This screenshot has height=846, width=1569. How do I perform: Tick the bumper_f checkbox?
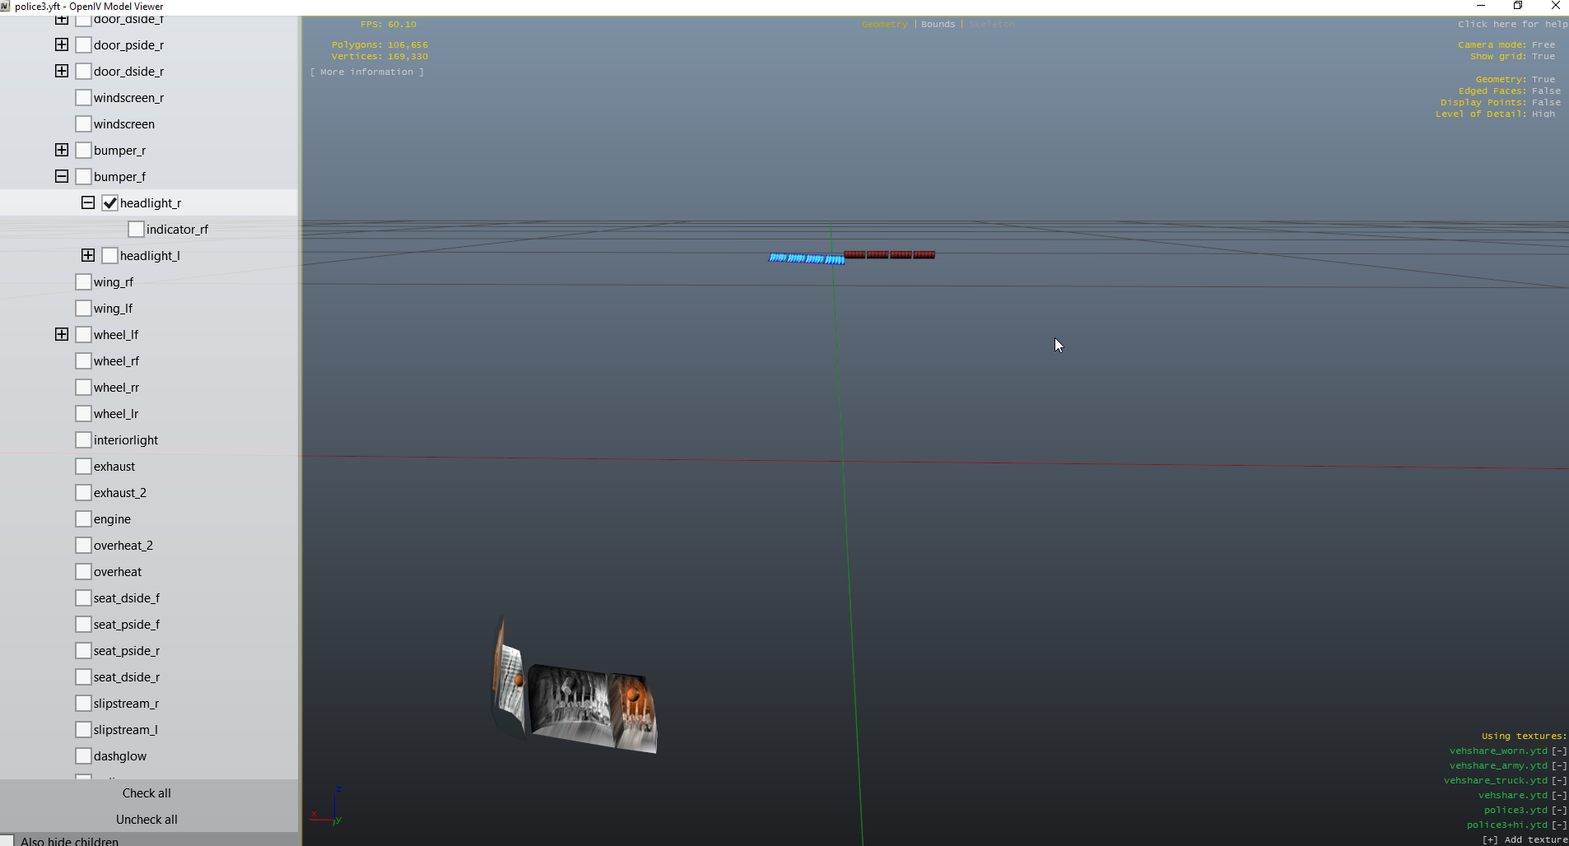click(83, 176)
